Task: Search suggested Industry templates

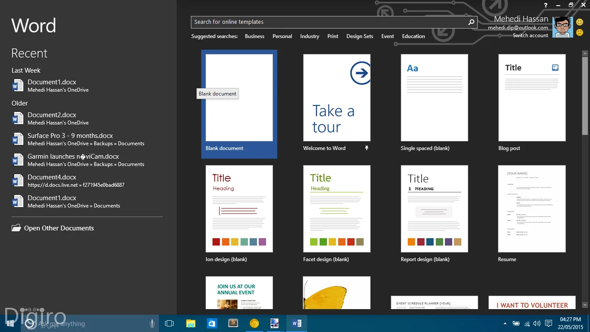Action: (x=310, y=36)
